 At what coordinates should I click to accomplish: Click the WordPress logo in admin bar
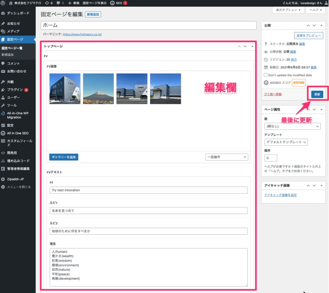(x=3, y=3)
